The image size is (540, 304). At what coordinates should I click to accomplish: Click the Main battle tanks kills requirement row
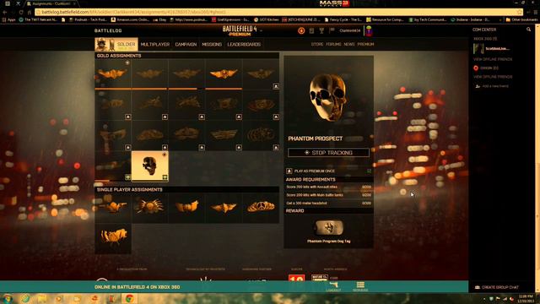[328, 195]
